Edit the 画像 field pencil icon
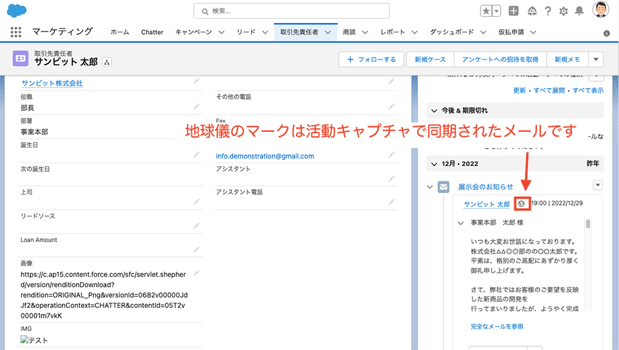This screenshot has width=619, height=350. (x=196, y=273)
